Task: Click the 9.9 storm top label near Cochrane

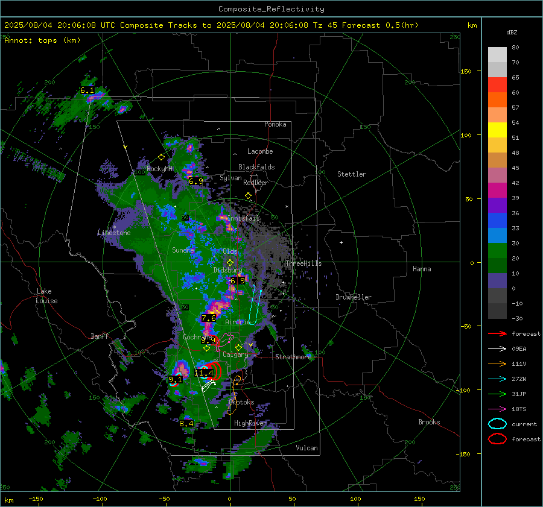Action: click(x=208, y=340)
